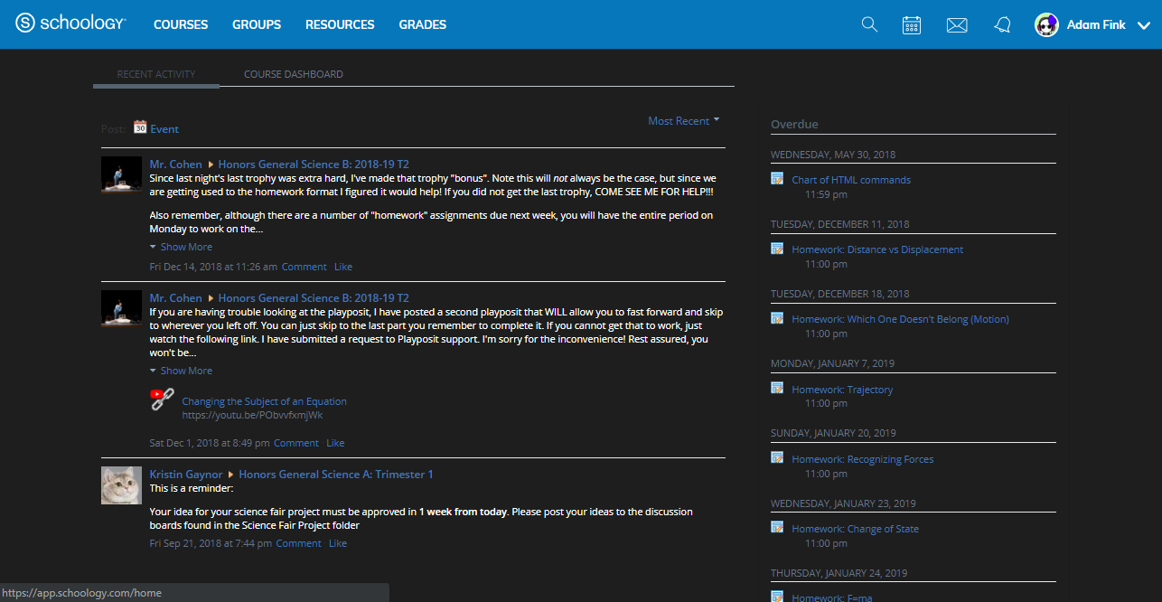Open Honors General Science A: Trimester 1 course
The height and width of the screenshot is (602, 1162).
(335, 474)
